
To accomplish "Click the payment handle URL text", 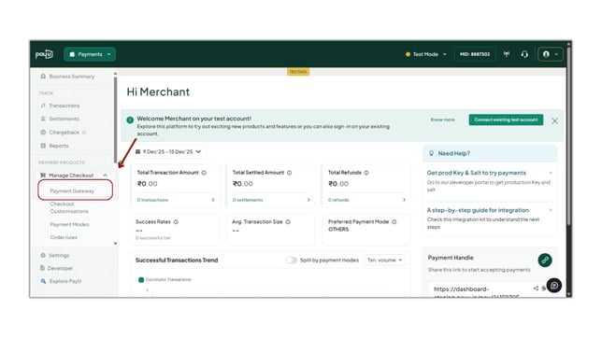I will click(x=476, y=292).
